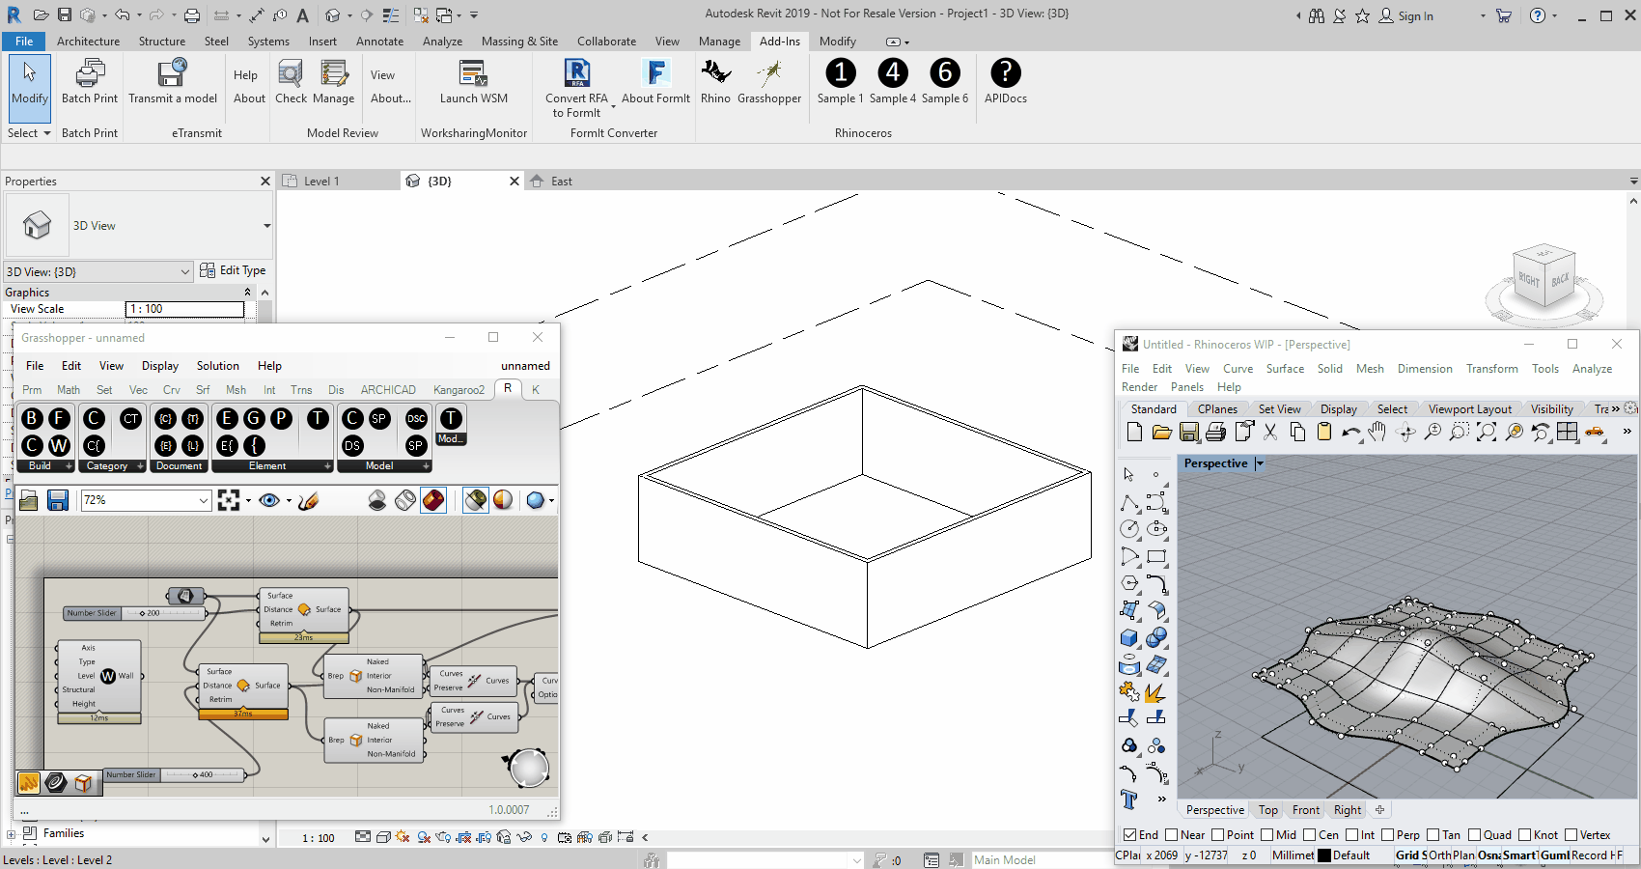Open APIDocs help icon in ribbon
Screen dimensions: 1641x869
click(1005, 74)
